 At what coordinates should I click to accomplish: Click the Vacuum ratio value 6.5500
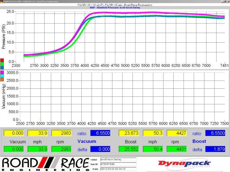100,133
